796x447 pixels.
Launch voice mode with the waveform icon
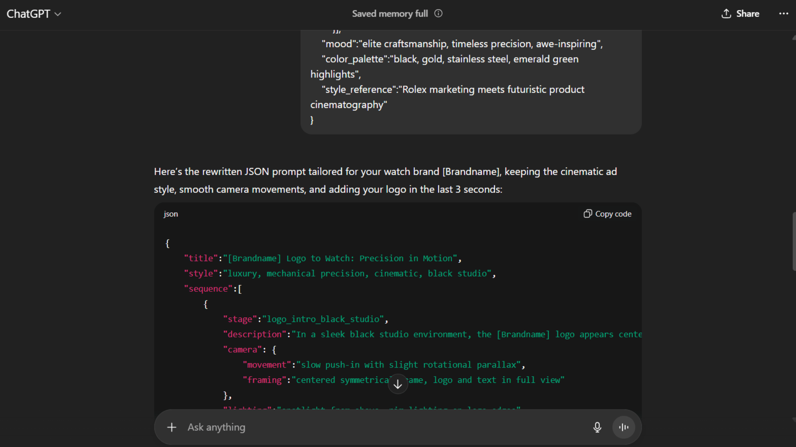[624, 427]
